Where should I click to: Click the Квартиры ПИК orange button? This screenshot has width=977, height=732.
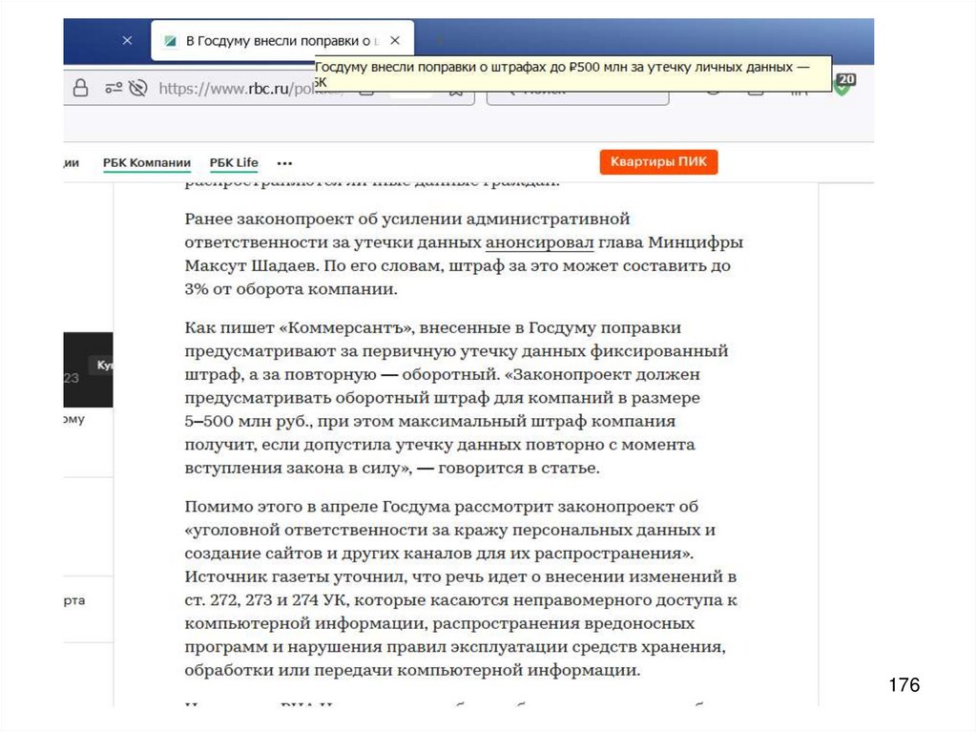658,162
